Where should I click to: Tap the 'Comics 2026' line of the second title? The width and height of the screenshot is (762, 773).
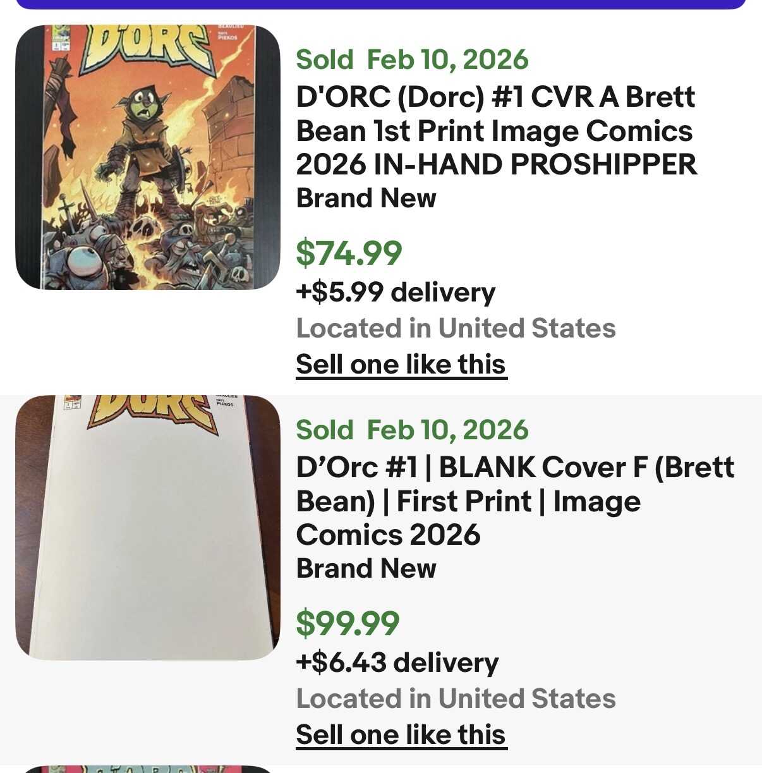point(388,535)
